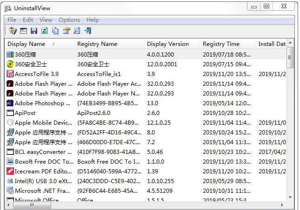Sort by the Registry Name column header
This screenshot has height=210, width=300.
click(x=109, y=44)
